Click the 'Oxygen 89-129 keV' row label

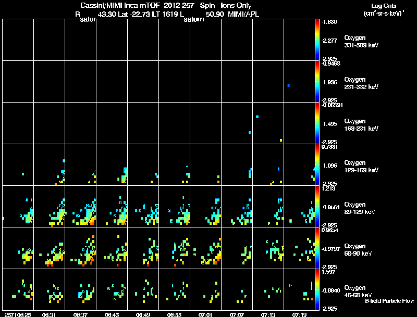[x=360, y=208]
